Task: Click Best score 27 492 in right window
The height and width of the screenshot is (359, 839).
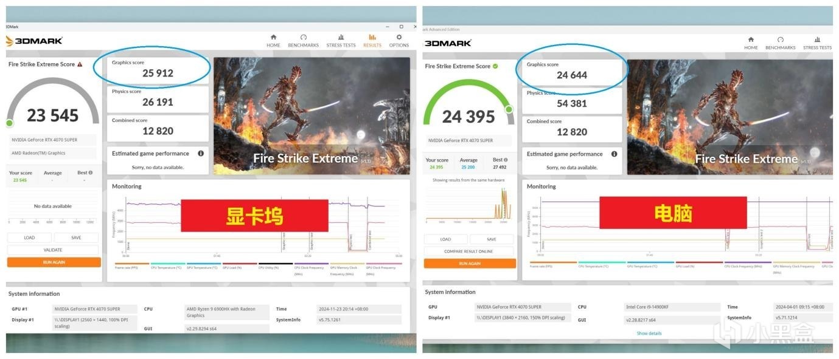Action: pyautogui.click(x=501, y=167)
